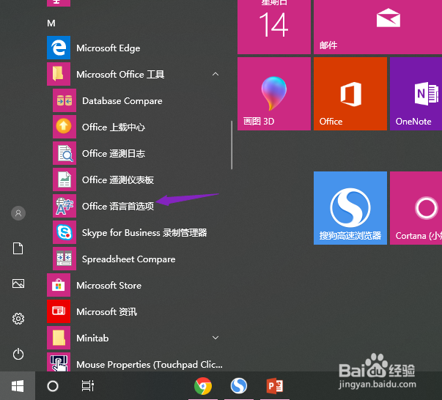Screen dimensions: 442x400
Task: Open user account icon in sidebar
Action: pos(18,213)
